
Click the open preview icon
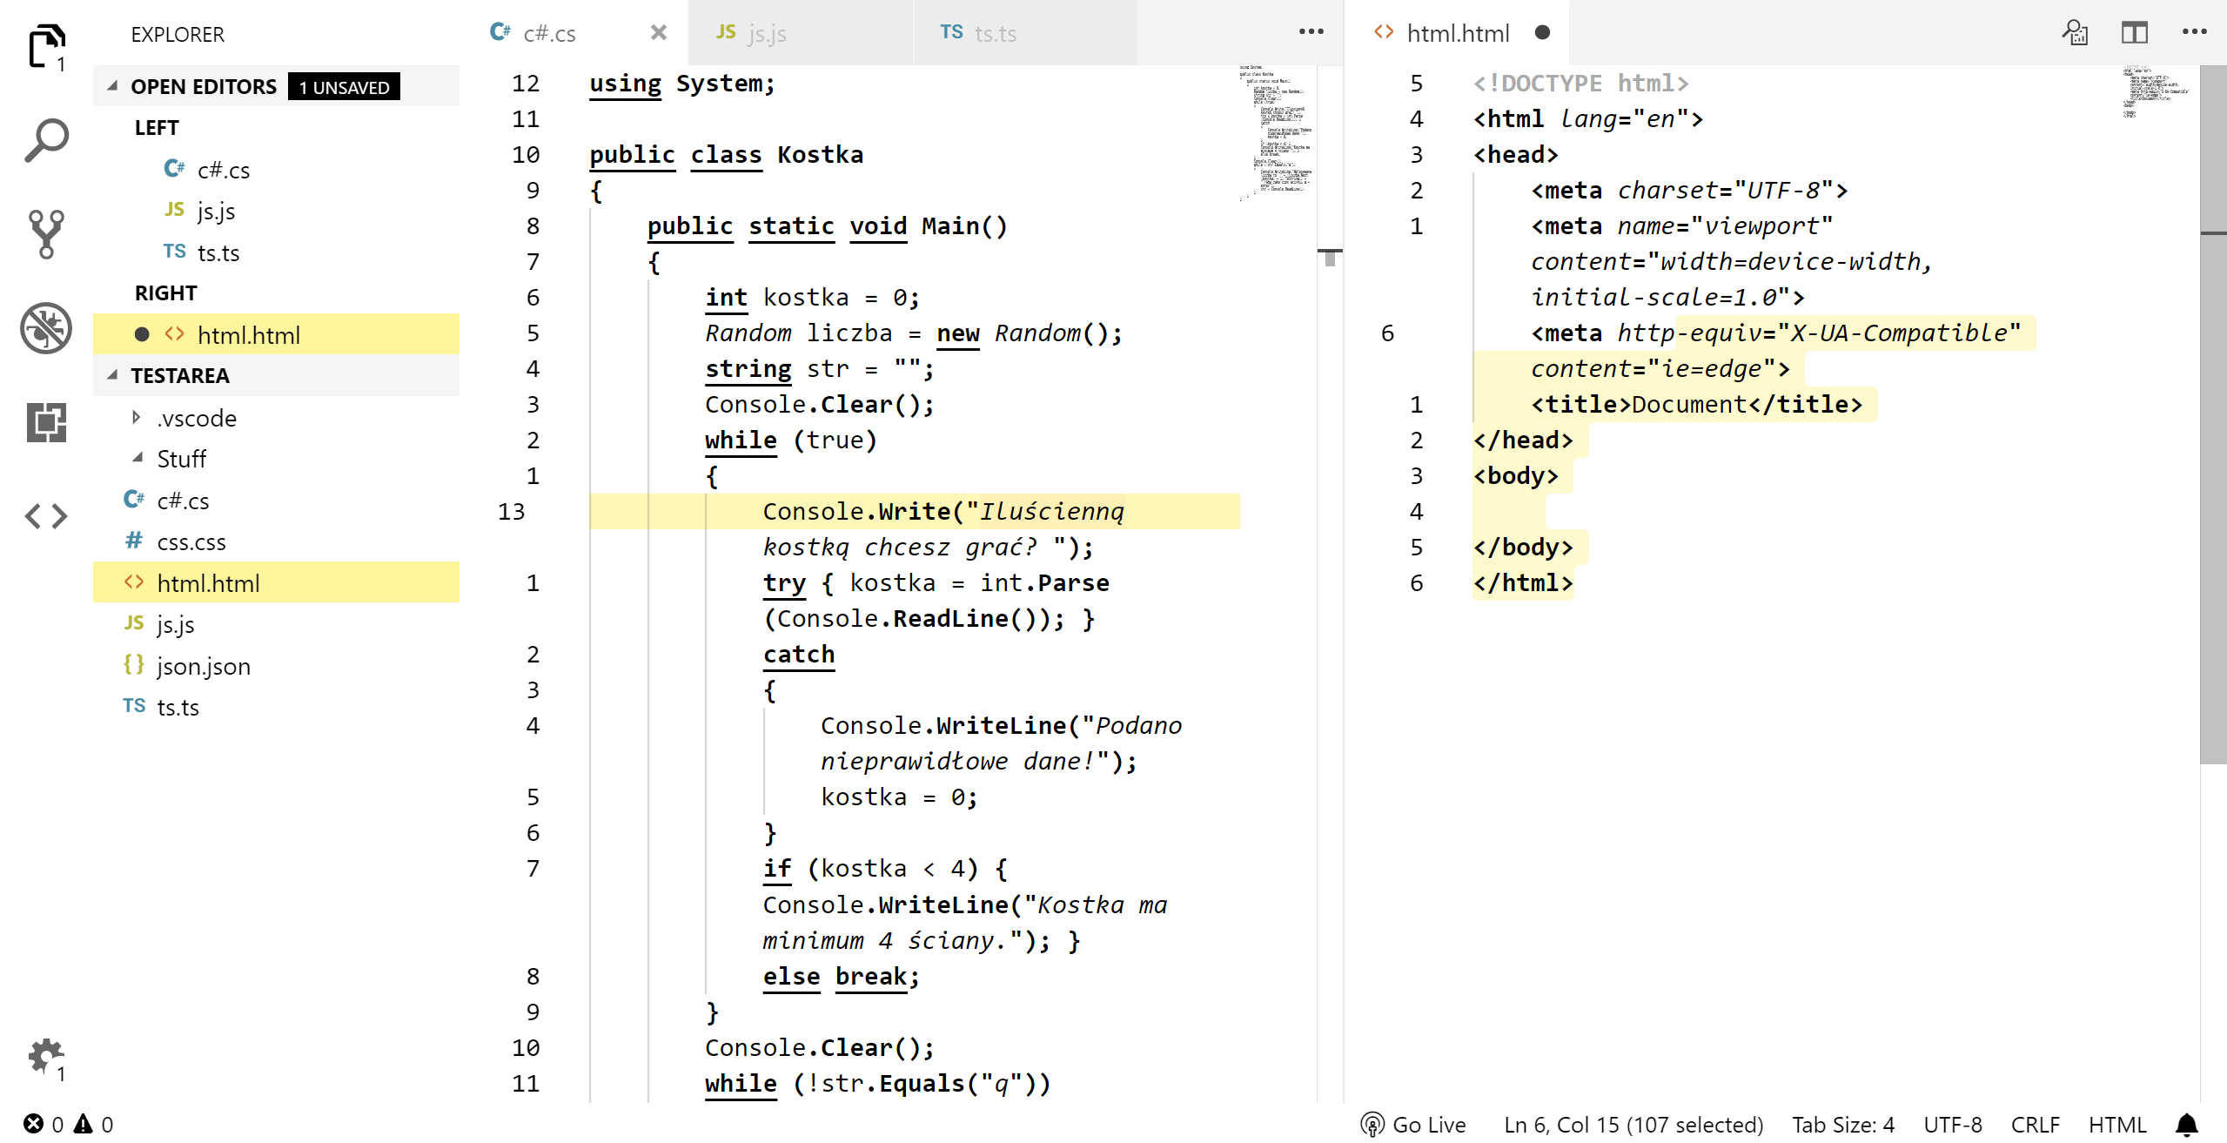pos(2075,33)
